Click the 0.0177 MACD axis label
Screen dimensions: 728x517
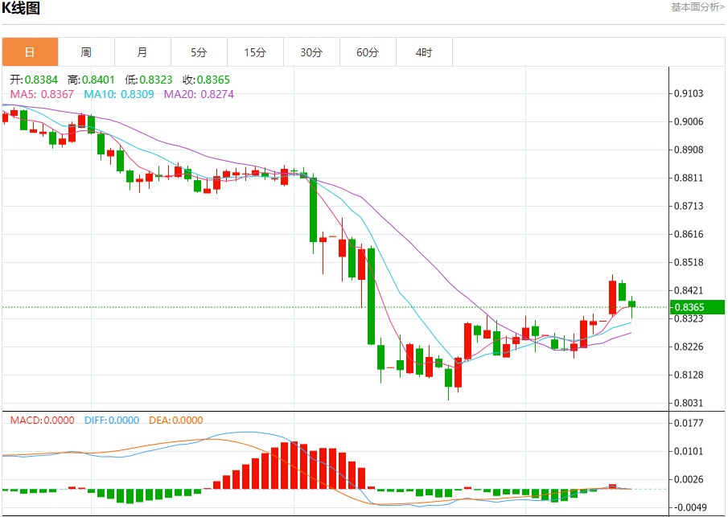tap(689, 423)
